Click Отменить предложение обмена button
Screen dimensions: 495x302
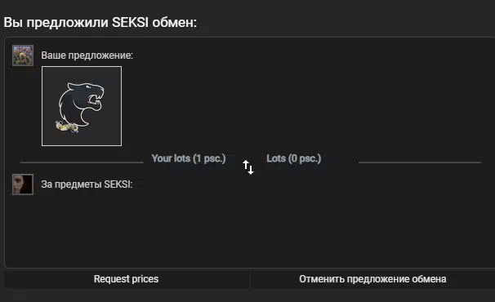click(372, 279)
